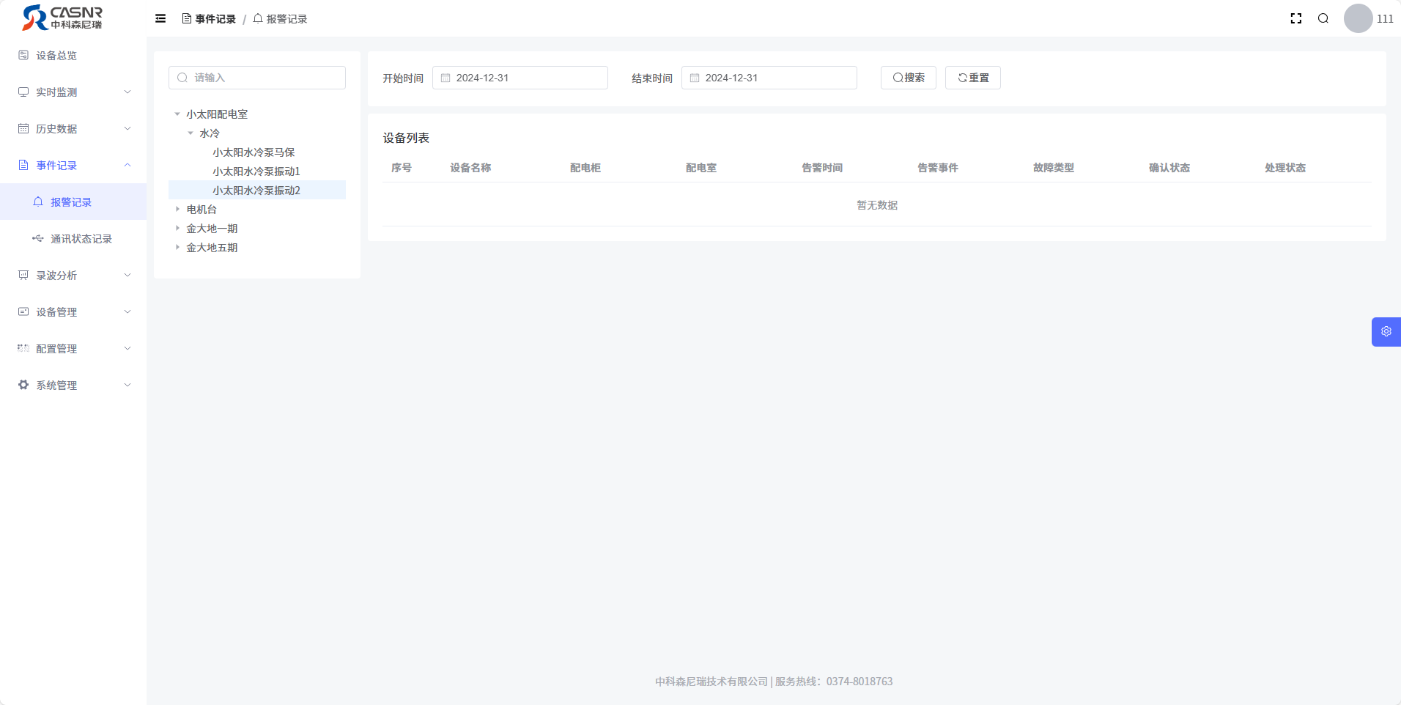Expand the 系统管理 menu chevron
Screen dimensions: 1401x705
tap(127, 385)
